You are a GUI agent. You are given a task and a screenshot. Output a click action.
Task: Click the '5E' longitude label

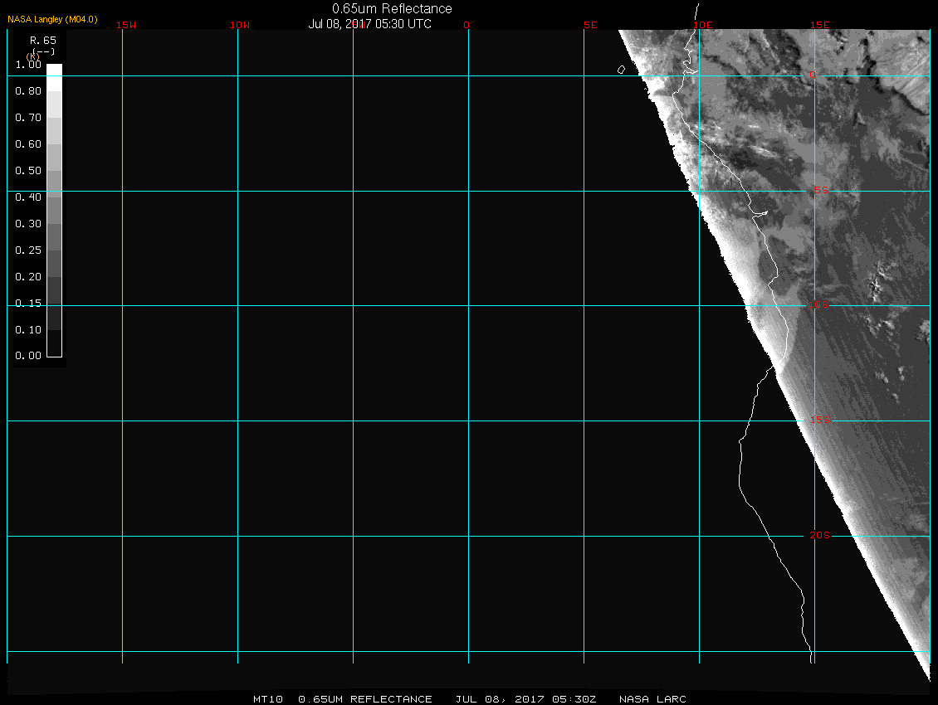coord(590,25)
